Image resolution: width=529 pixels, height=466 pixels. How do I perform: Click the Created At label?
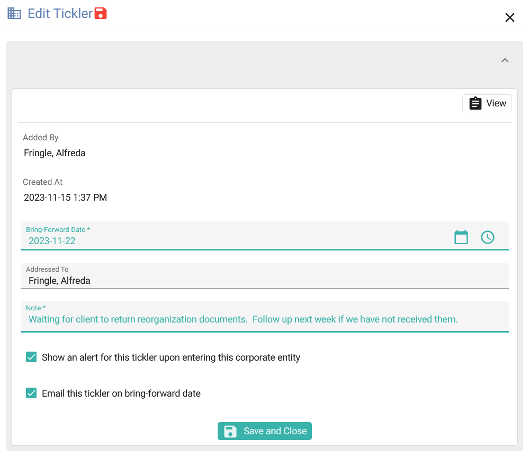pyautogui.click(x=42, y=182)
